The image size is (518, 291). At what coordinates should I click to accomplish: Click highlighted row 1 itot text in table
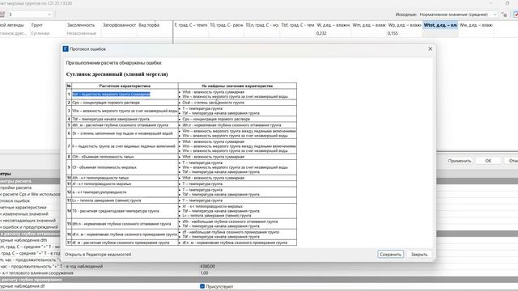pos(111,94)
